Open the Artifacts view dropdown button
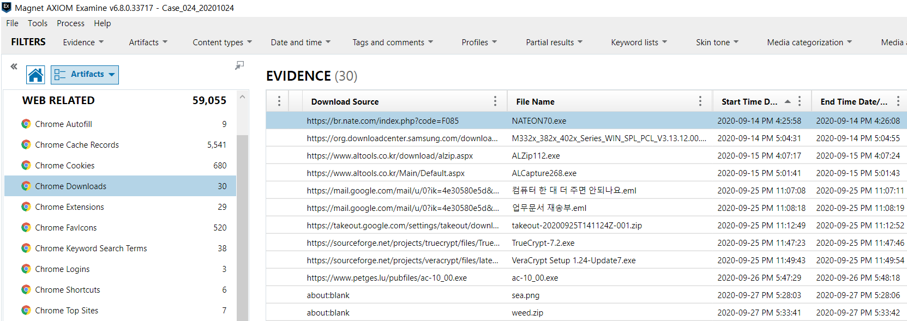Image resolution: width=907 pixels, height=321 pixels. click(85, 75)
